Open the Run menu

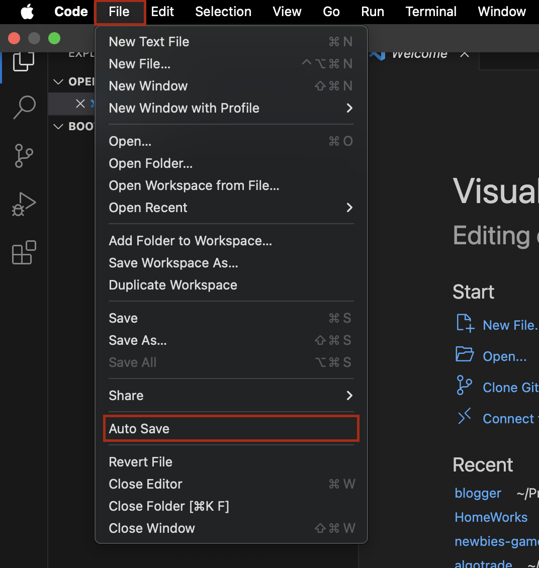(x=373, y=12)
